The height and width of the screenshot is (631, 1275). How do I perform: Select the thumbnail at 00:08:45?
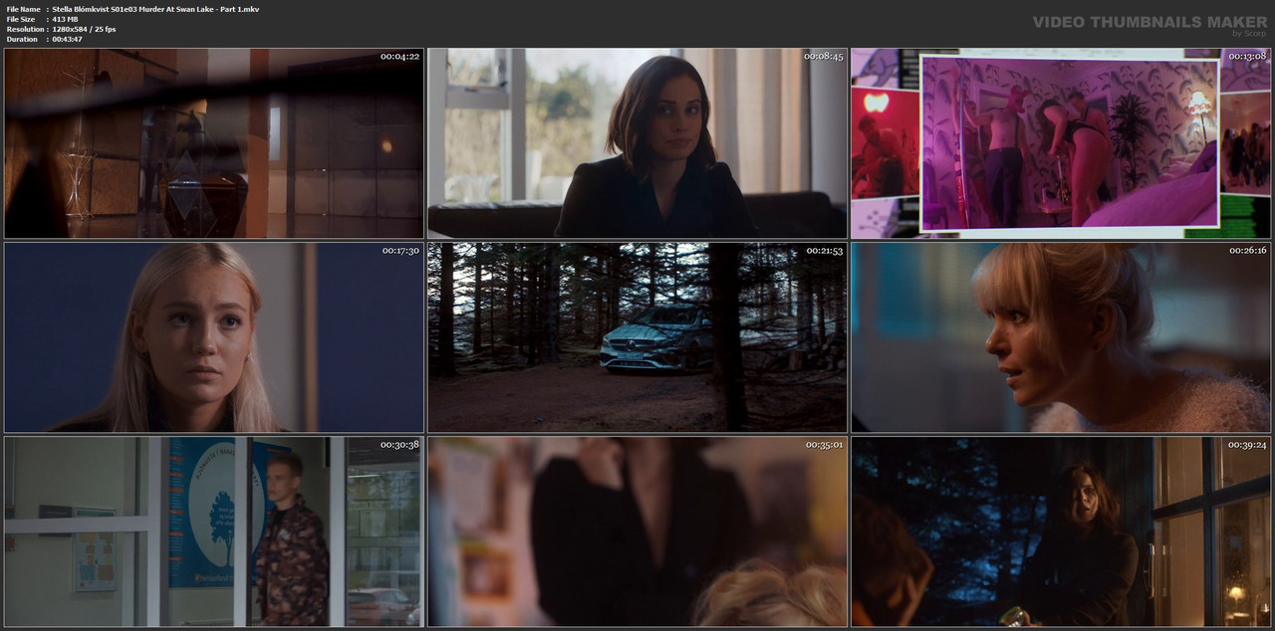[637, 143]
